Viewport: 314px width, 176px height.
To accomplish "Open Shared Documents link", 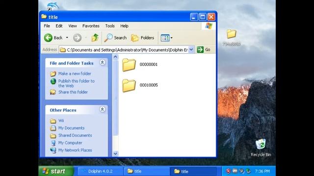I will tap(75, 135).
